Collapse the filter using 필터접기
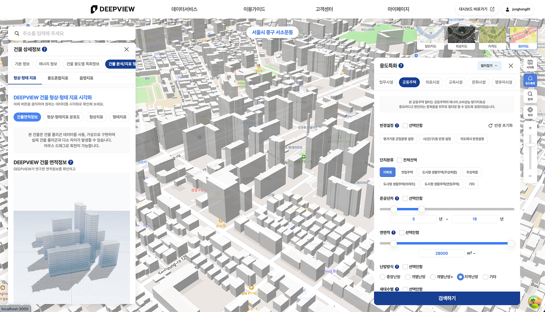The height and width of the screenshot is (312, 545). click(x=489, y=66)
